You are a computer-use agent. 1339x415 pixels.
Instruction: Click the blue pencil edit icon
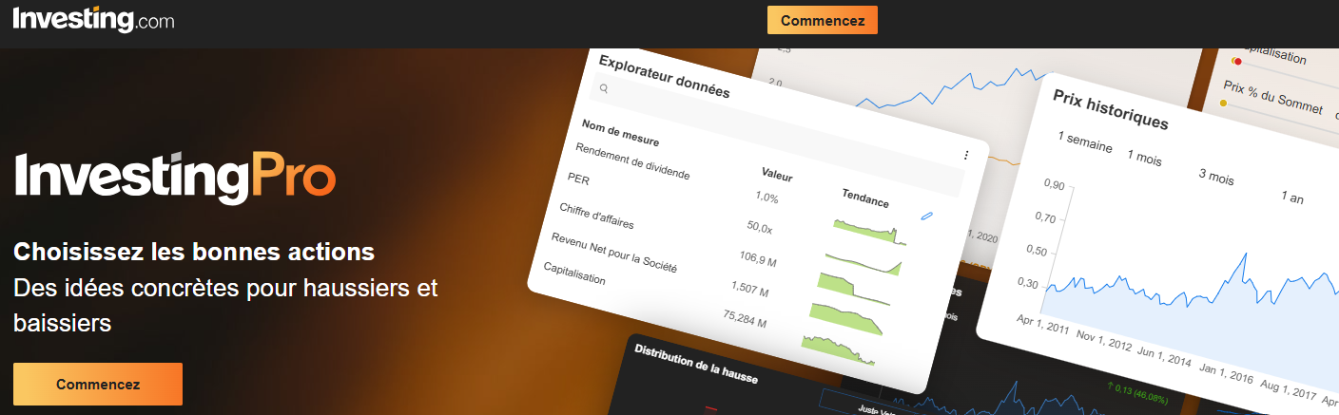(926, 217)
